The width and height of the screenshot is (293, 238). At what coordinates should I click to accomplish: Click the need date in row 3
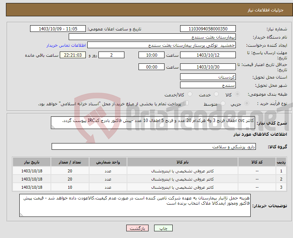[32, 187]
